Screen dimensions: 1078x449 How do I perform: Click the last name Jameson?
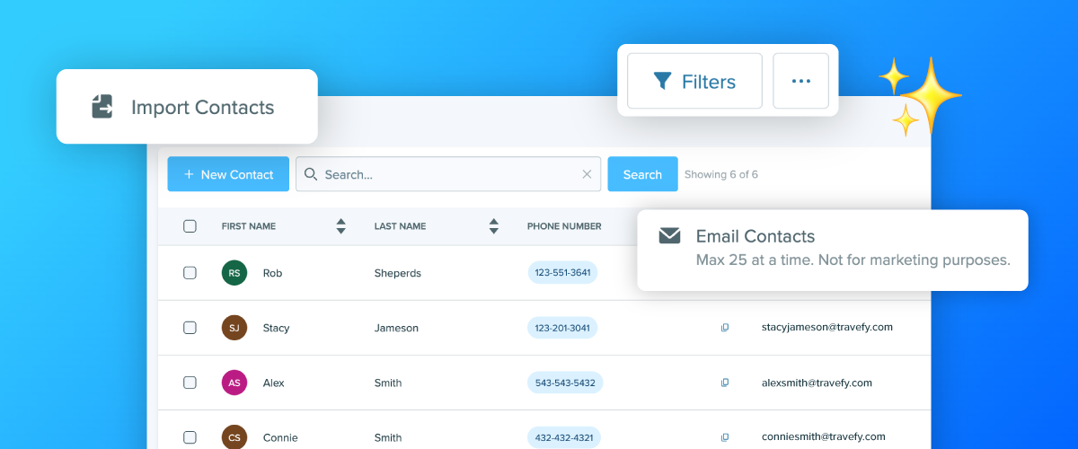(396, 328)
